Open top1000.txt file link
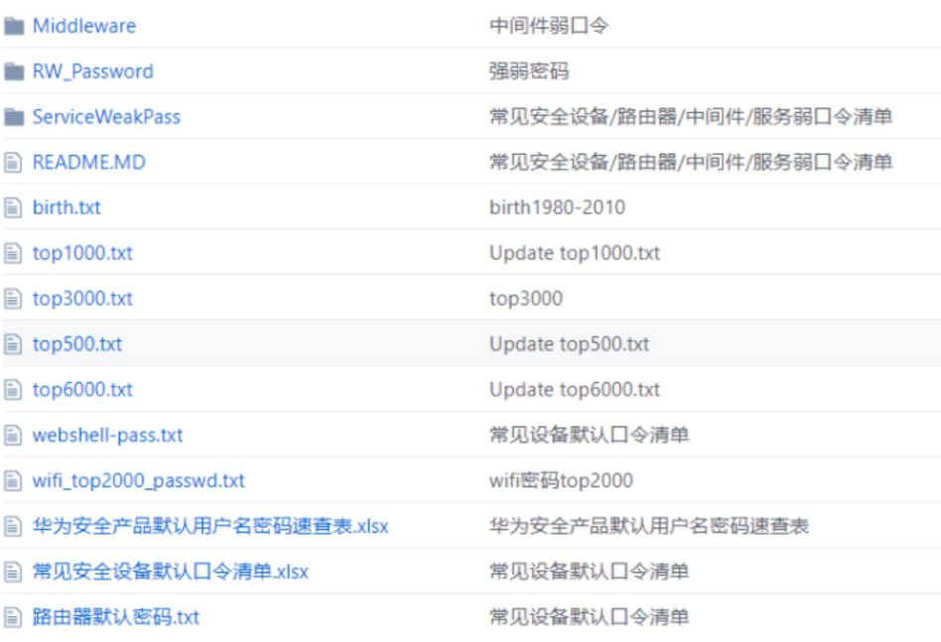The height and width of the screenshot is (642, 941). [x=82, y=253]
